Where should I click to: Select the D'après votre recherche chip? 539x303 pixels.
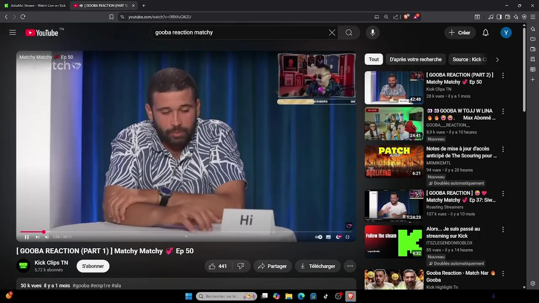point(416,59)
